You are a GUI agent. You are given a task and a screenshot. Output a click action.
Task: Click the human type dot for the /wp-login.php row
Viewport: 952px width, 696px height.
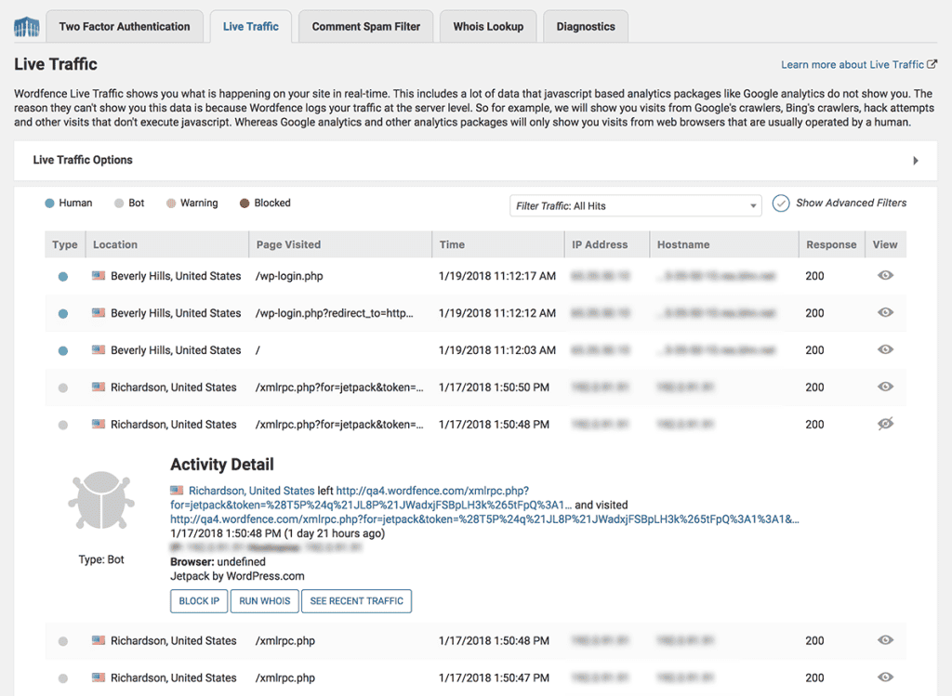[63, 277]
